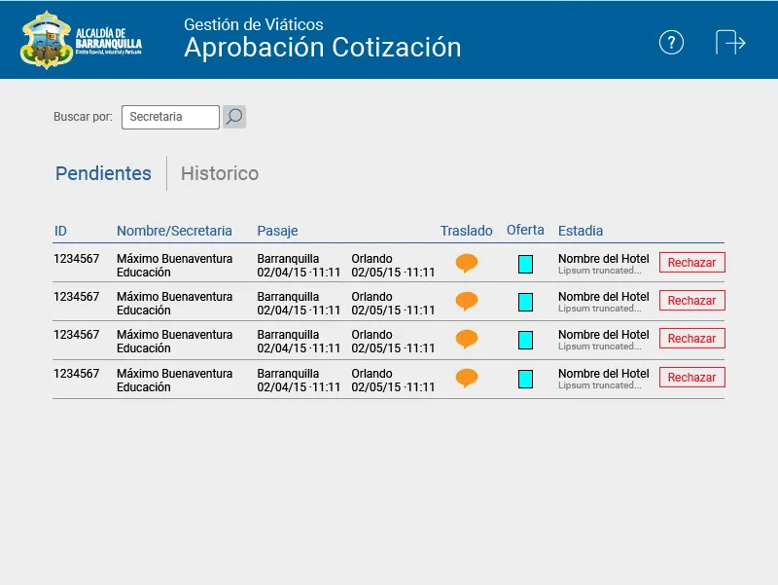Switch to the Pendientes tab

click(103, 173)
